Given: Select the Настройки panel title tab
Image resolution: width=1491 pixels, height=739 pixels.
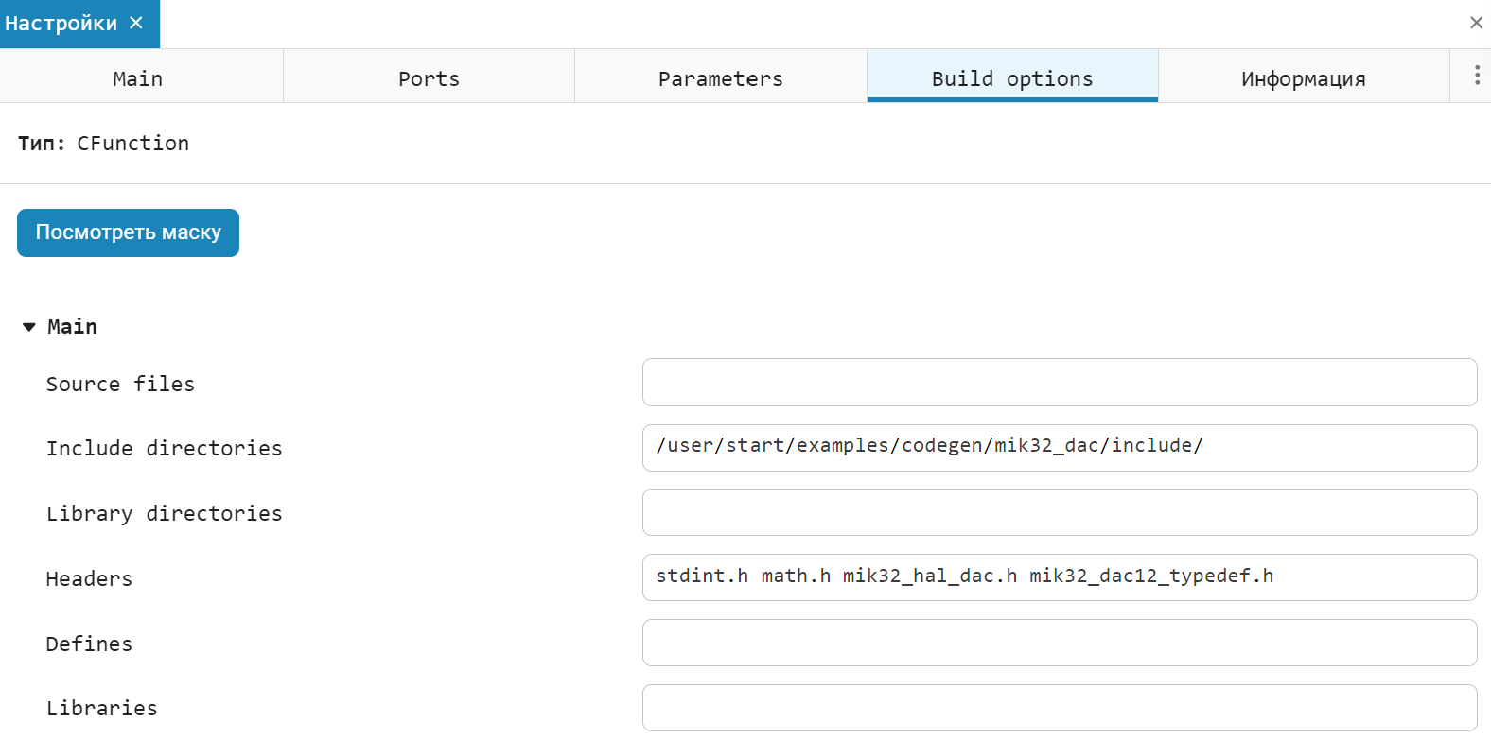Looking at the screenshot, I should coord(61,23).
